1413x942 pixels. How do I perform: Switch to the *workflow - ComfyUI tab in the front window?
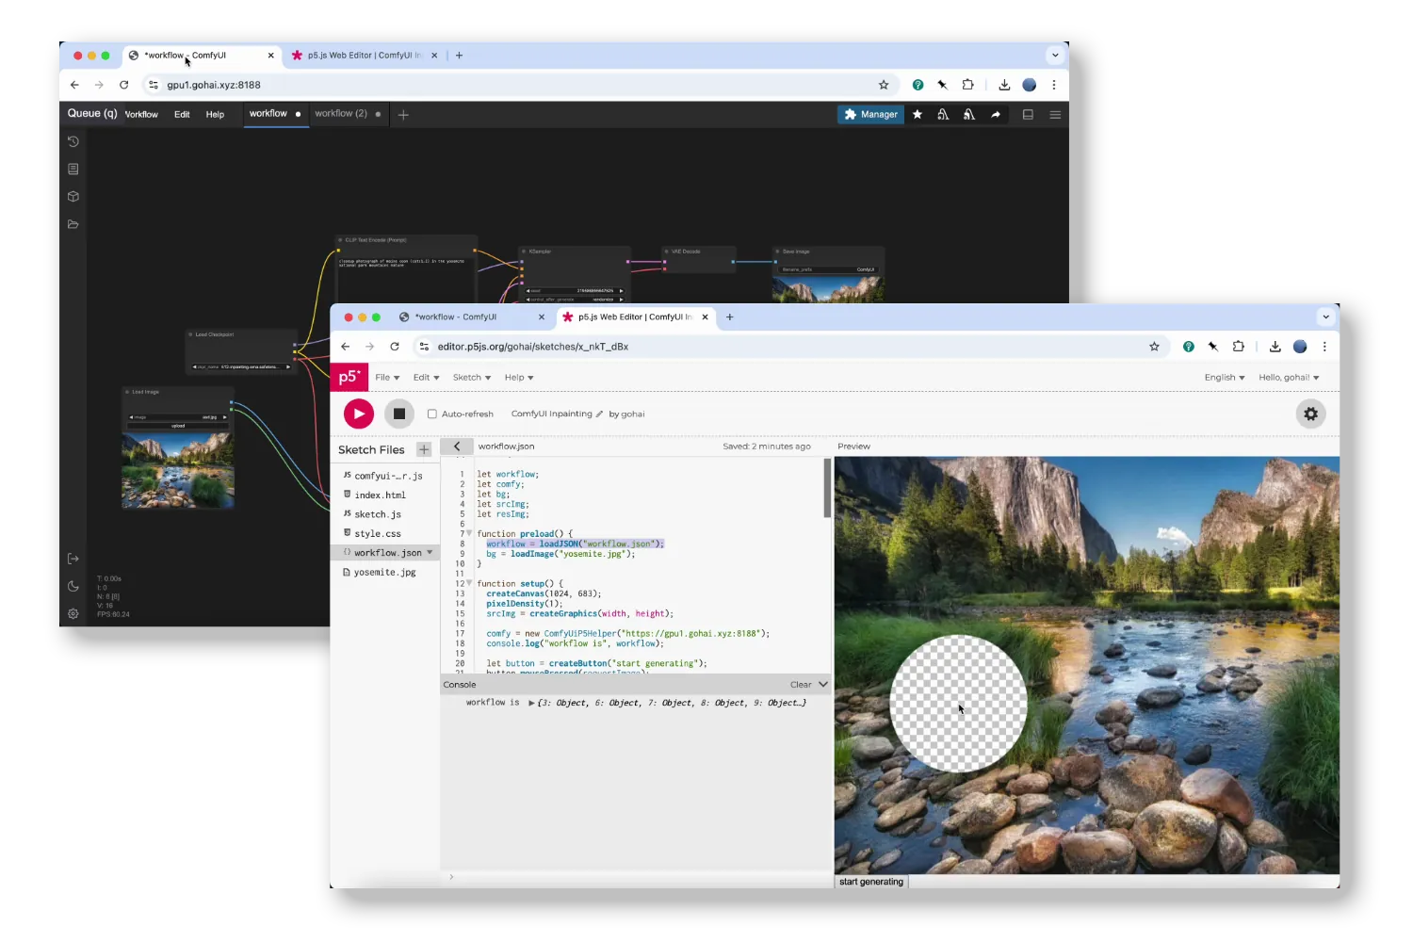click(x=471, y=317)
